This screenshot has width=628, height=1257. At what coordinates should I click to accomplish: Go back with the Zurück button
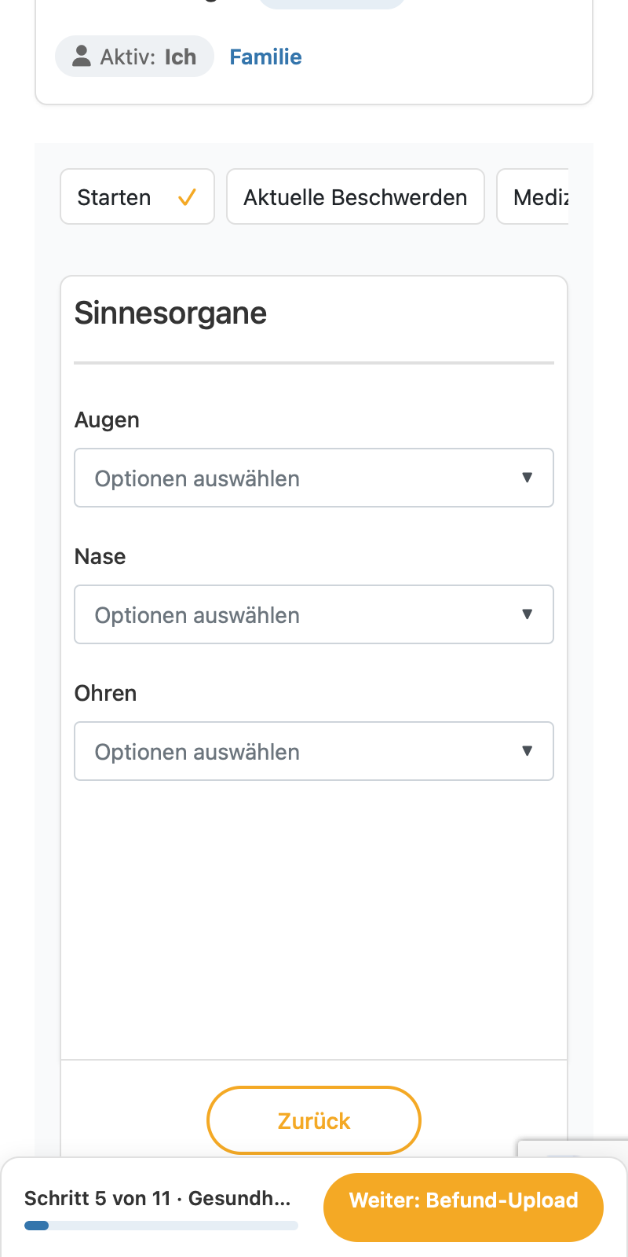coord(314,1120)
